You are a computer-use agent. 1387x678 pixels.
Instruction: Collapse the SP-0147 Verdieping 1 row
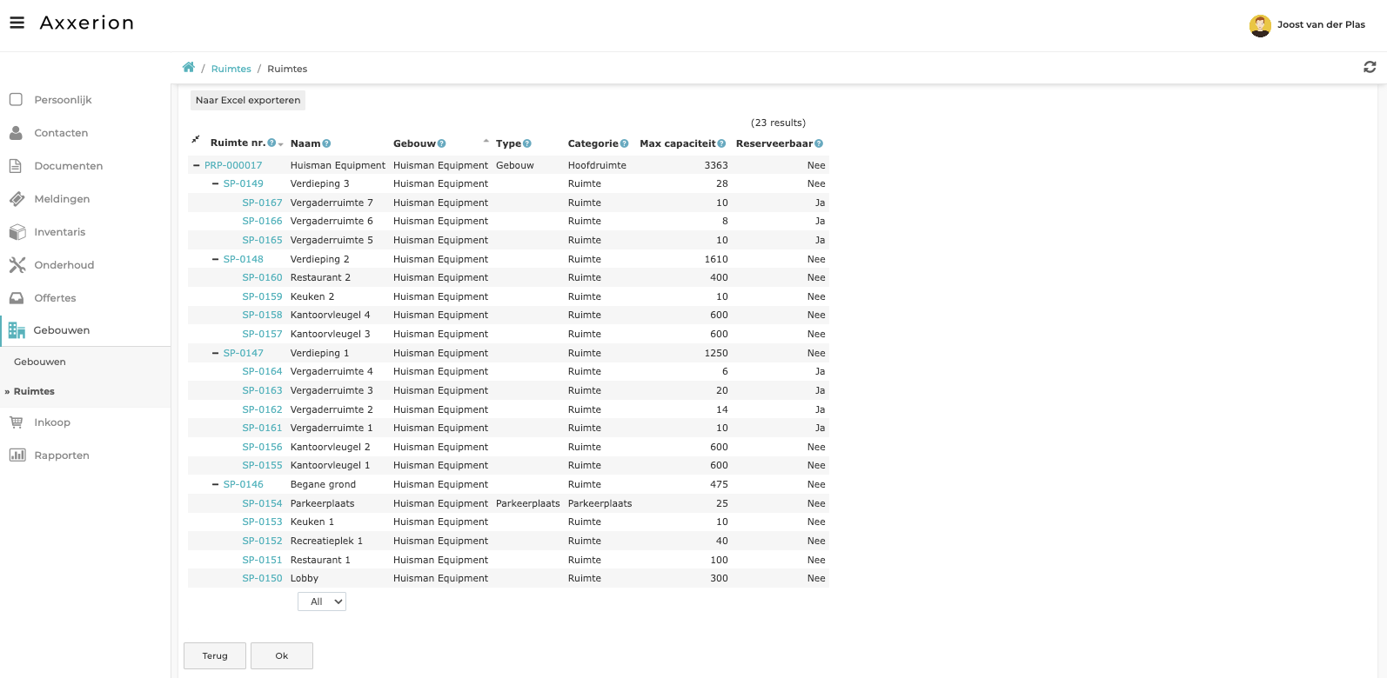[216, 353]
